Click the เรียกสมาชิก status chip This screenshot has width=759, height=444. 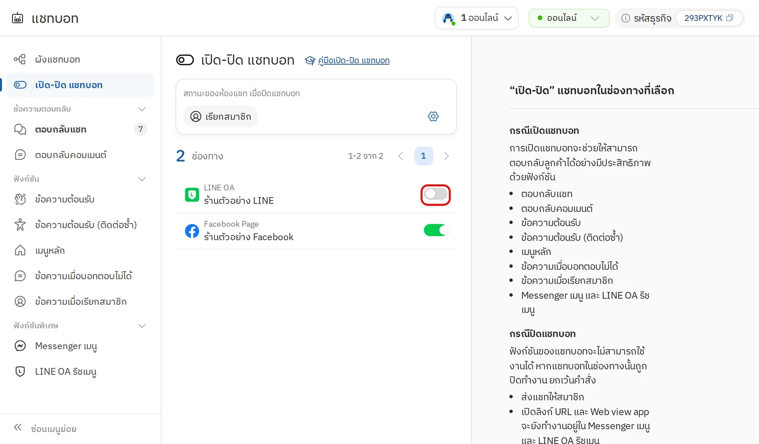pos(221,117)
